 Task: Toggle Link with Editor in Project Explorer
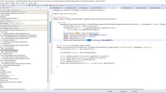click(x=38, y=8)
